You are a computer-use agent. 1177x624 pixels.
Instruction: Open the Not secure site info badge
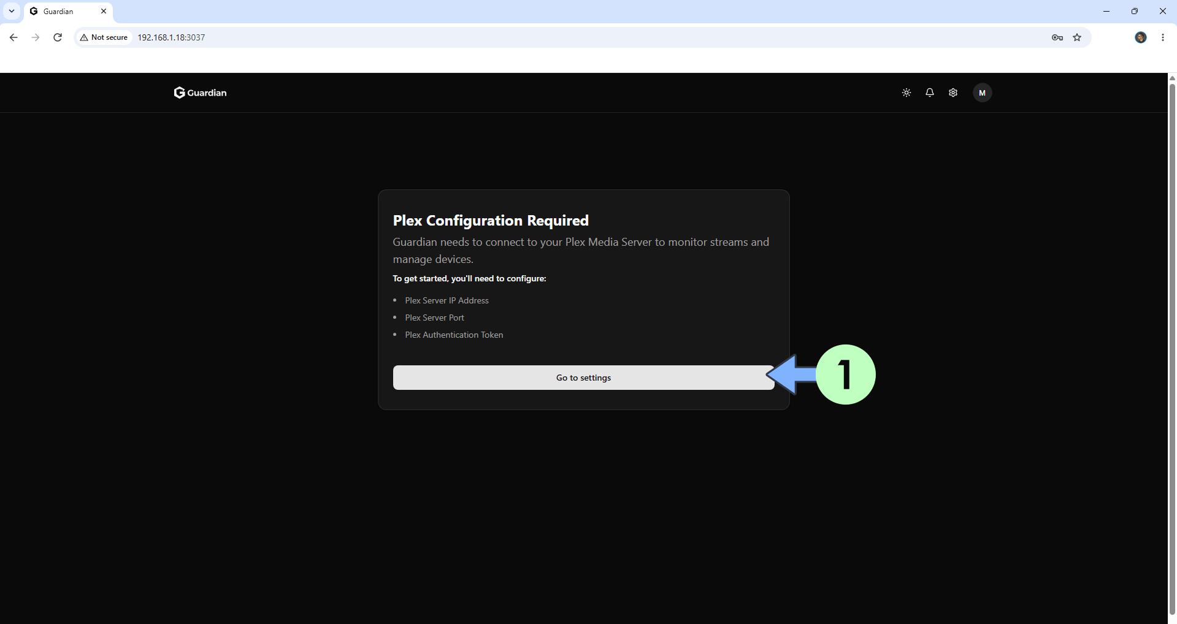click(104, 37)
